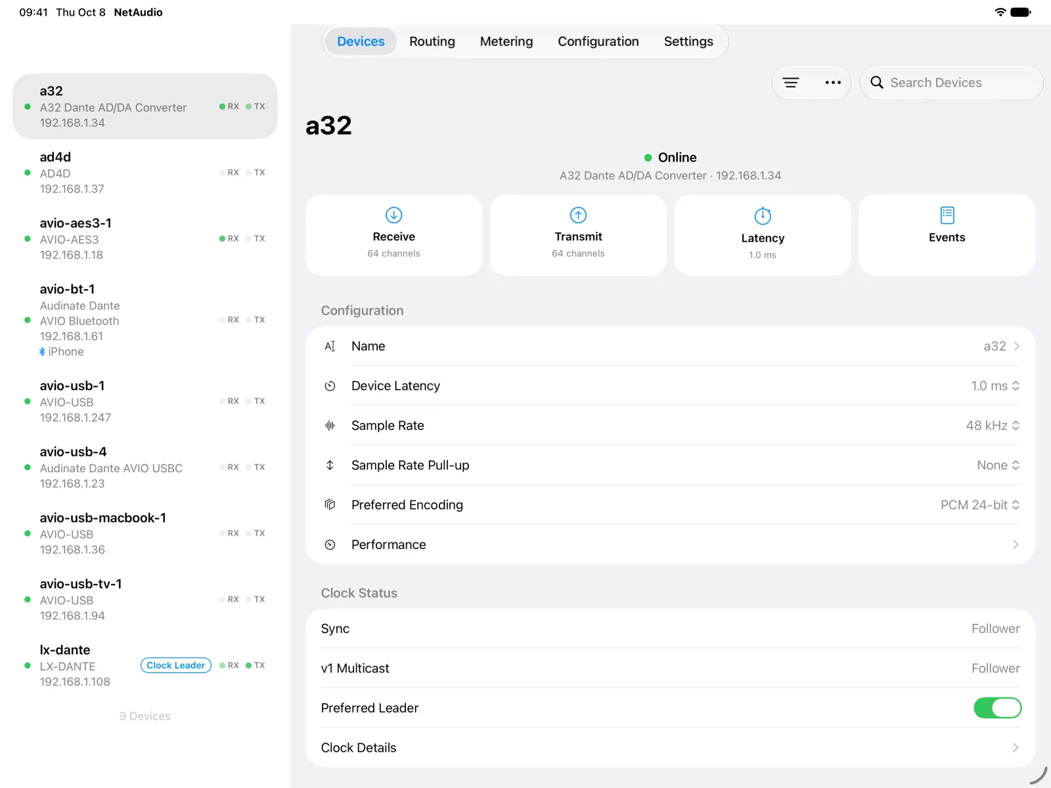Select the avio-bt-1 device

click(x=145, y=320)
